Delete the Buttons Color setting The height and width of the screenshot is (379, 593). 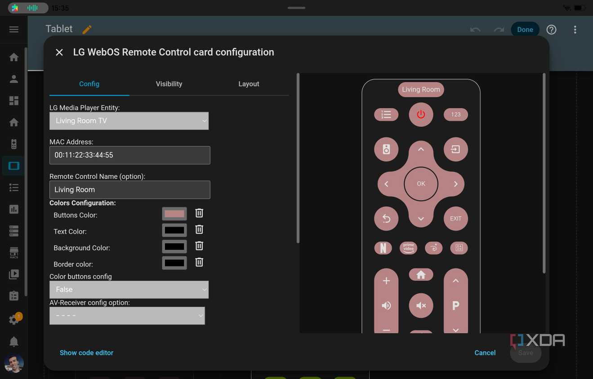[199, 213]
